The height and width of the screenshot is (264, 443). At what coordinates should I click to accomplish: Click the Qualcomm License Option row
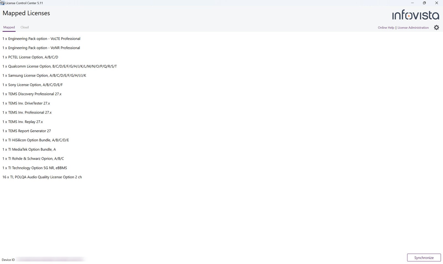pyautogui.click(x=60, y=66)
